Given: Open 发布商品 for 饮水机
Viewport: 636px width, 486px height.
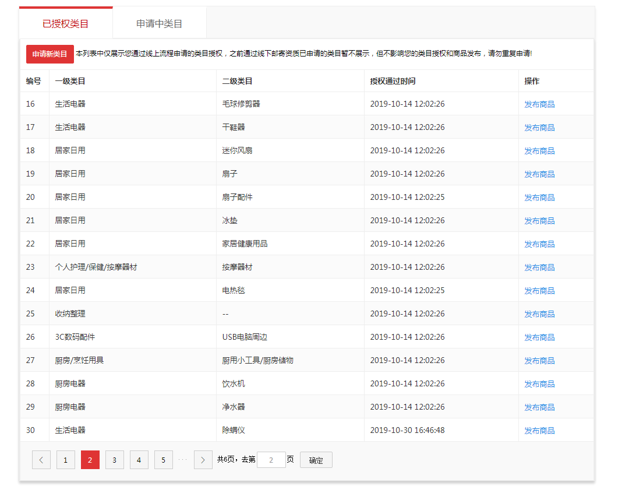Looking at the screenshot, I should coord(539,383).
